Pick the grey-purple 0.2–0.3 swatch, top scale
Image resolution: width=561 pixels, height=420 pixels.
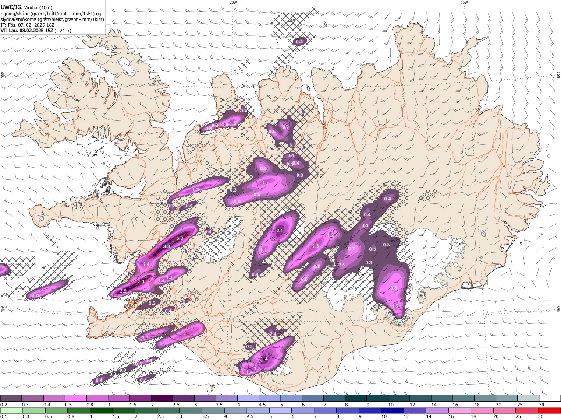(11, 399)
